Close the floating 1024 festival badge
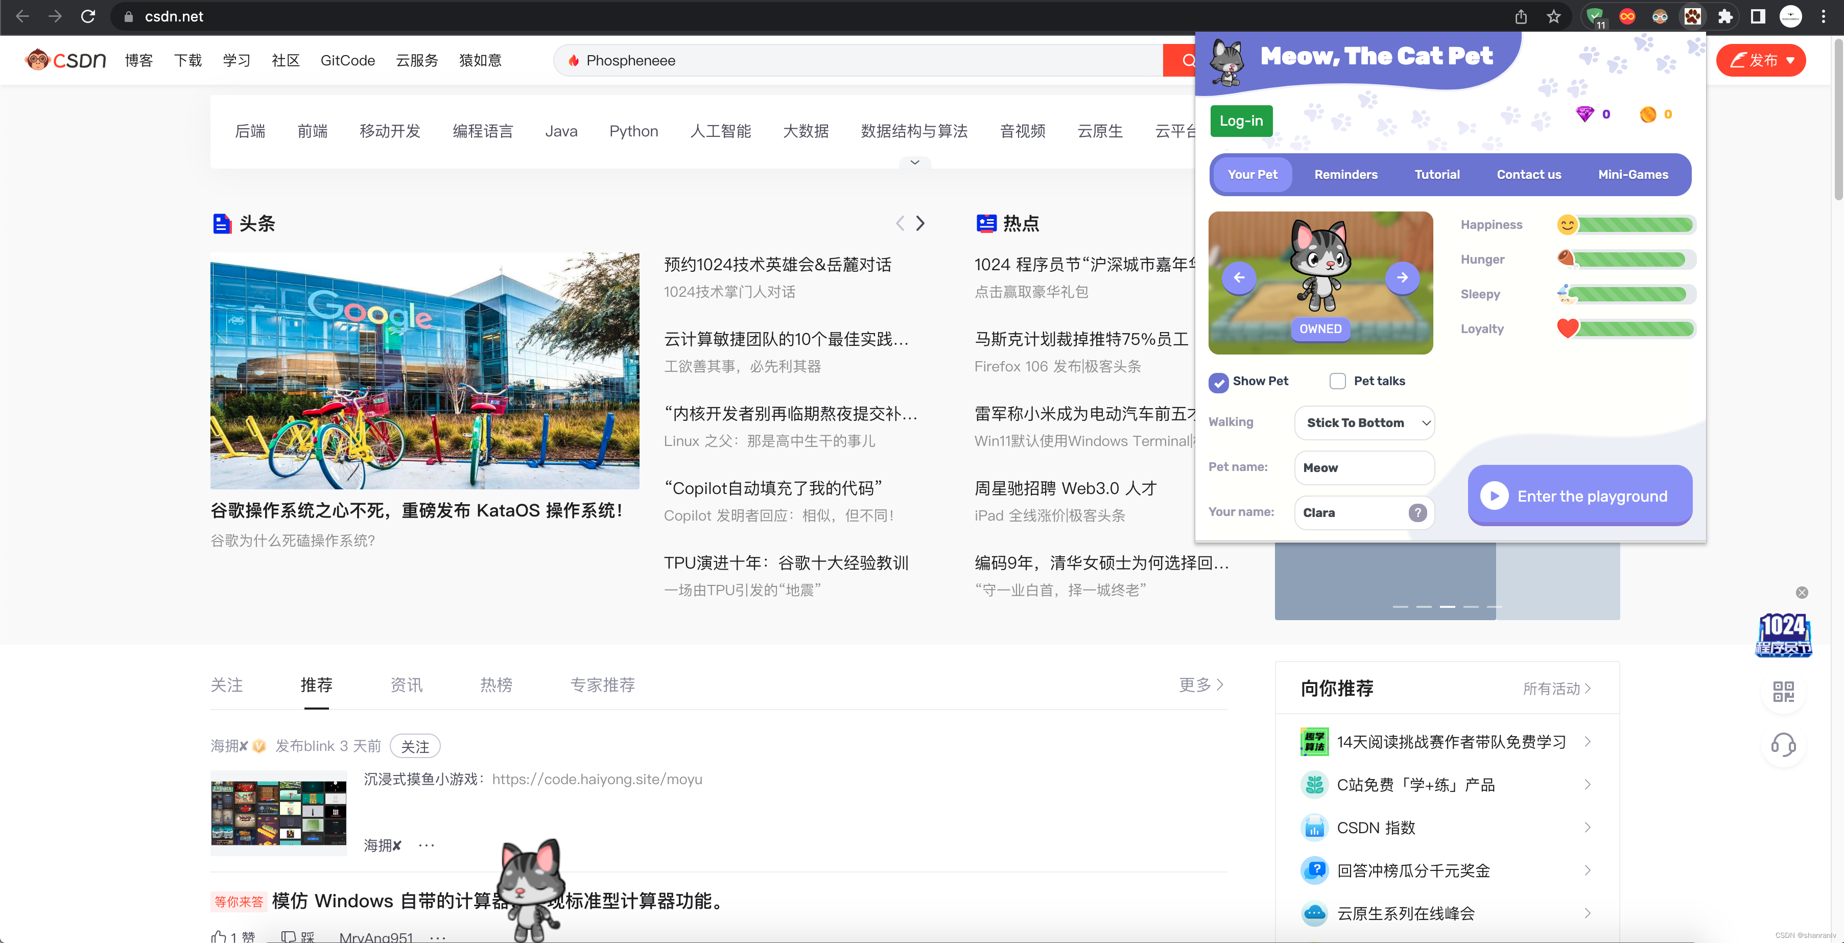1844x943 pixels. point(1802,592)
